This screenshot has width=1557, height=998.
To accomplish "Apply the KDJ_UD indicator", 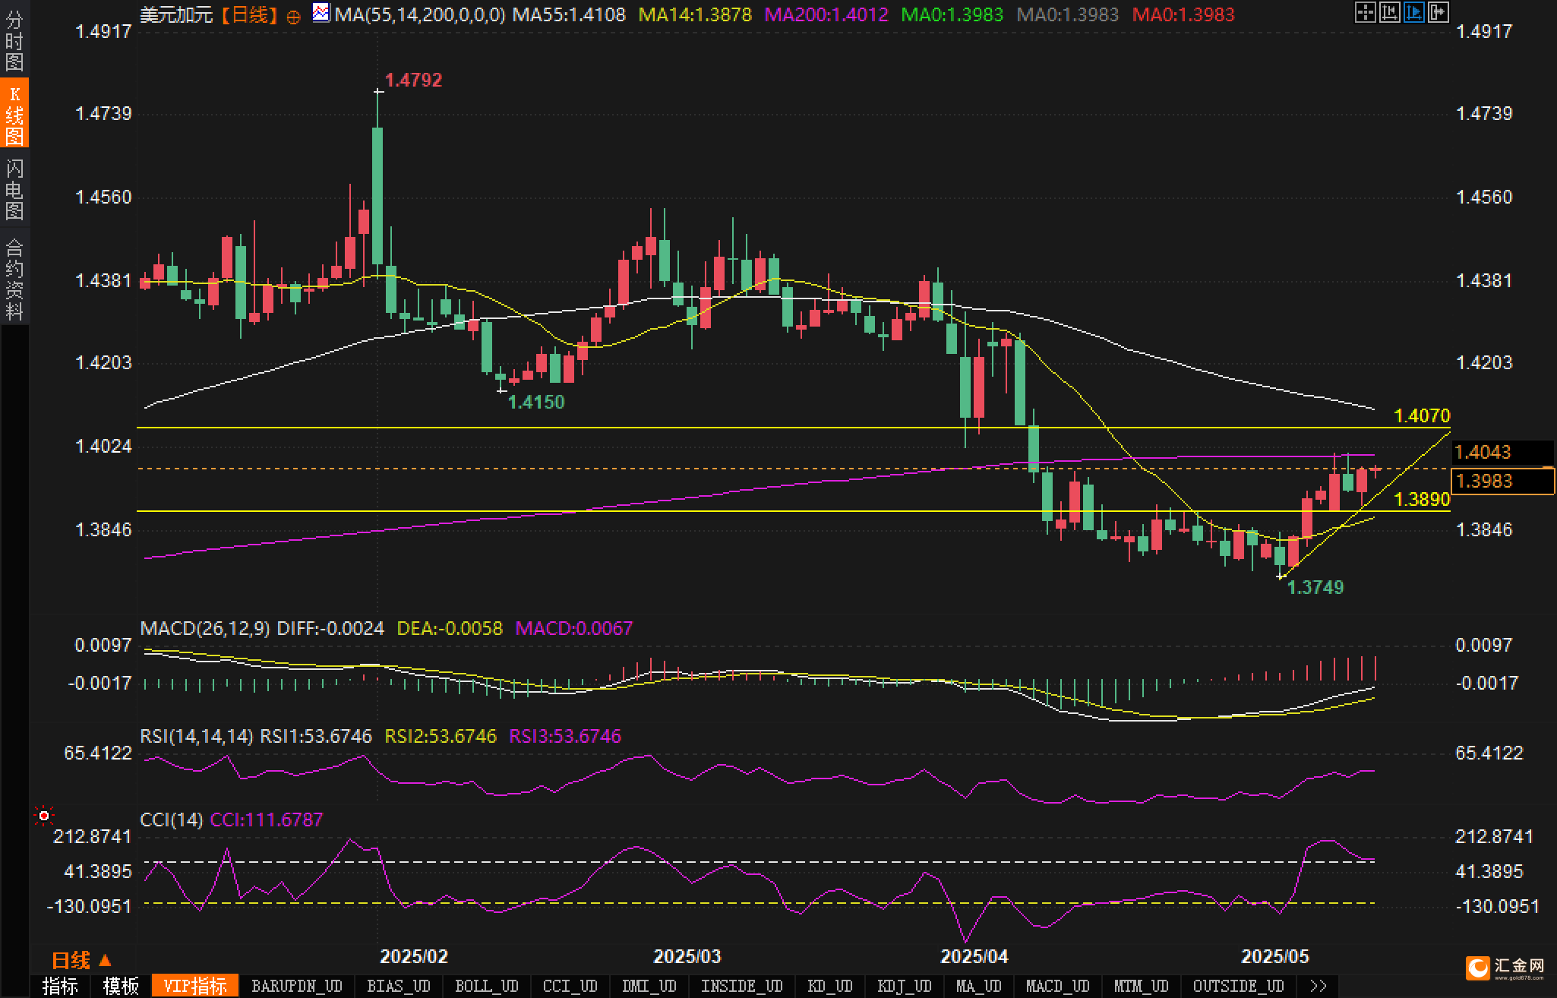I will 905,986.
